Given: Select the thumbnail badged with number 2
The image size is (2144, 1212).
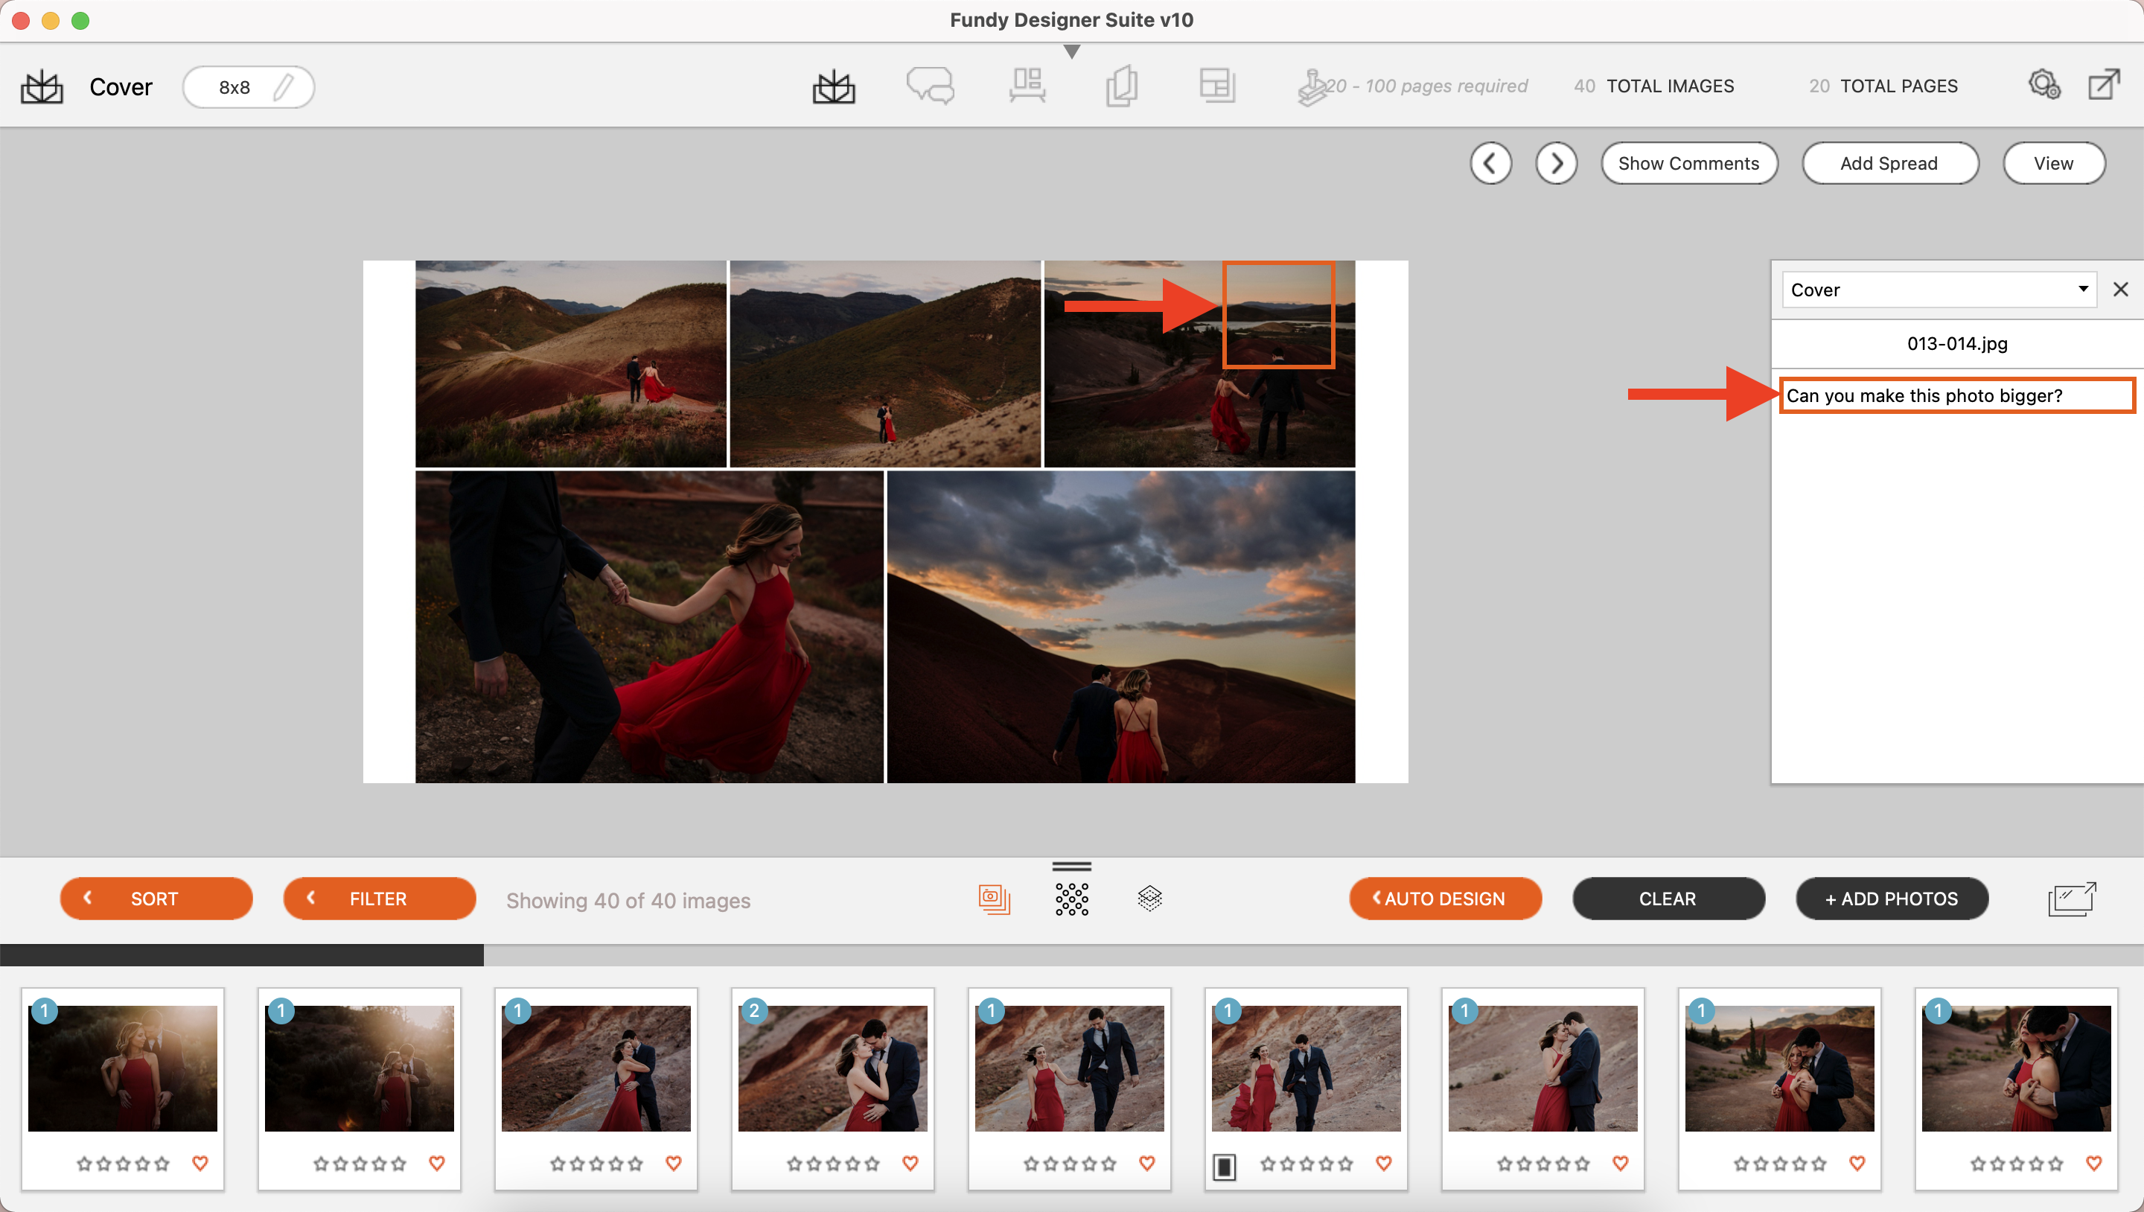Looking at the screenshot, I should pos(833,1068).
